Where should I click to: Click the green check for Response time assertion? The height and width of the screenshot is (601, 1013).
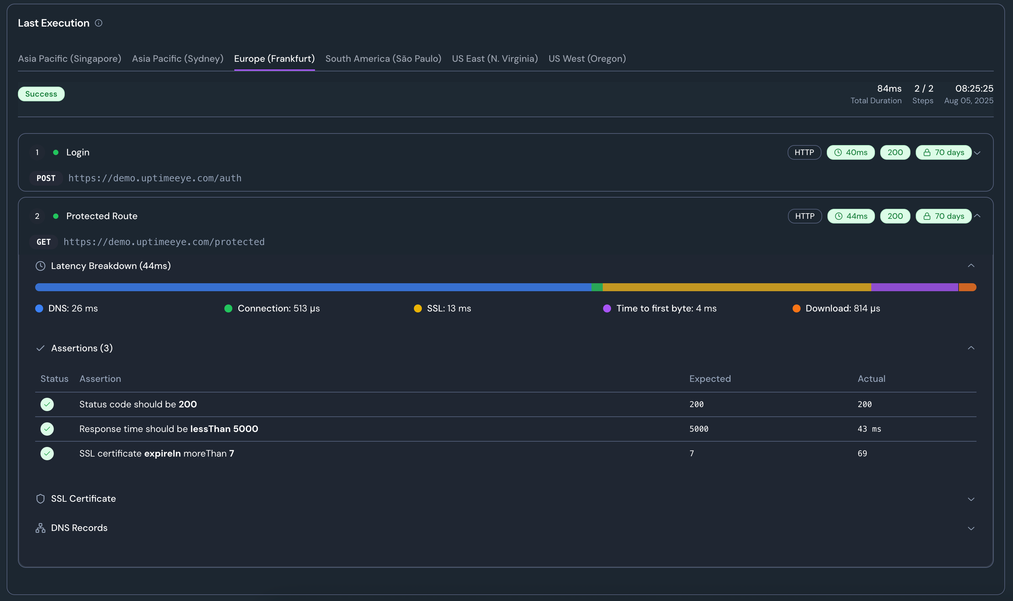pyautogui.click(x=47, y=429)
